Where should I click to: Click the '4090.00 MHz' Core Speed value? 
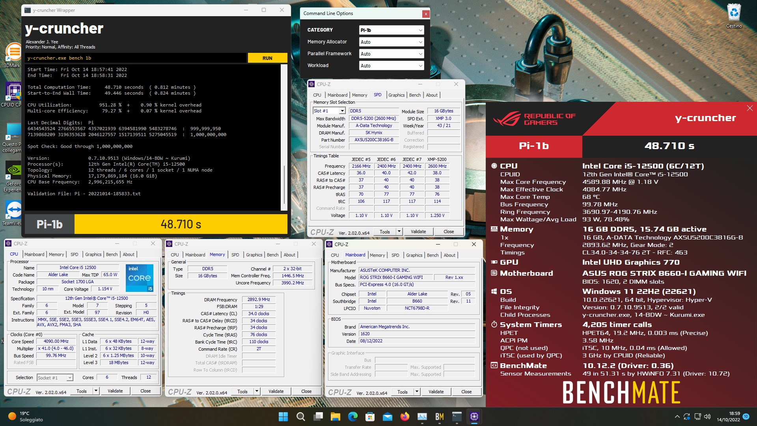tap(56, 341)
